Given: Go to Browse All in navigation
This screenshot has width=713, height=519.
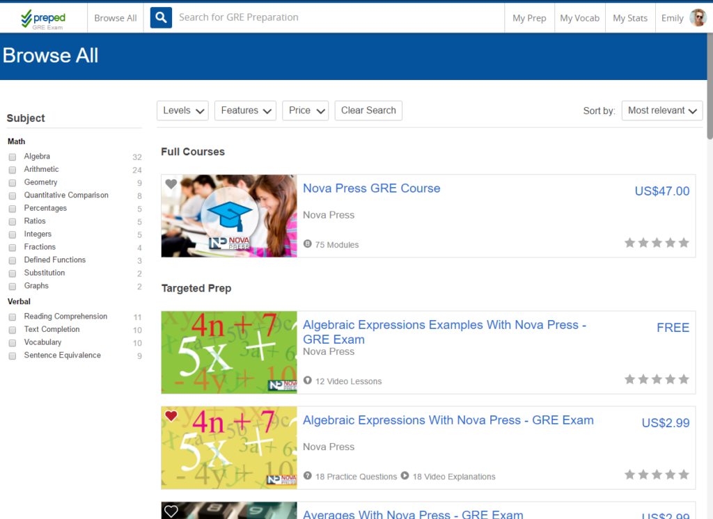Looking at the screenshot, I should [x=116, y=18].
